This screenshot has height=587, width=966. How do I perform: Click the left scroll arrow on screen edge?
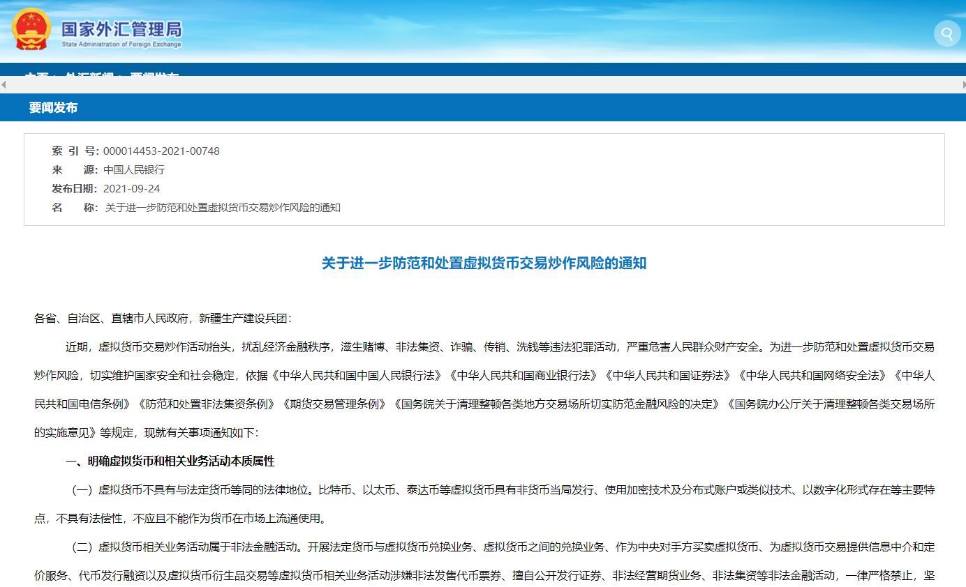pyautogui.click(x=3, y=84)
